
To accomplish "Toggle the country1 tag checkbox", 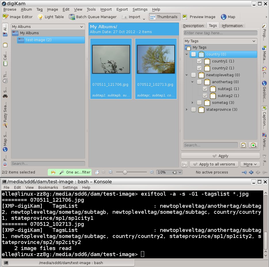I will pos(199,61).
